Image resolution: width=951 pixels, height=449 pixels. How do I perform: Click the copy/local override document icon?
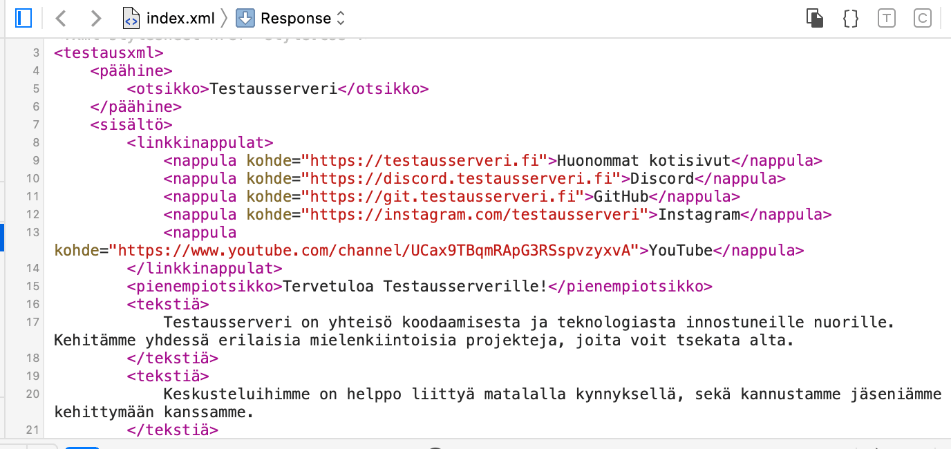point(815,18)
